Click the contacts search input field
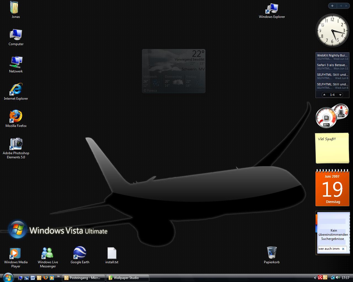This screenshot has width=353, height=282. point(329,249)
